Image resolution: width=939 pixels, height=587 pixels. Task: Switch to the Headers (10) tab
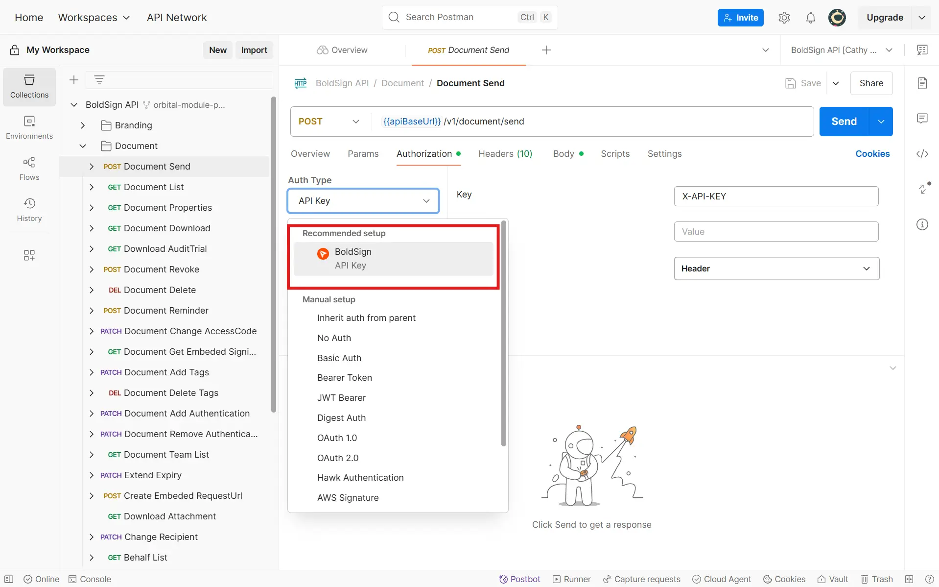click(x=505, y=154)
